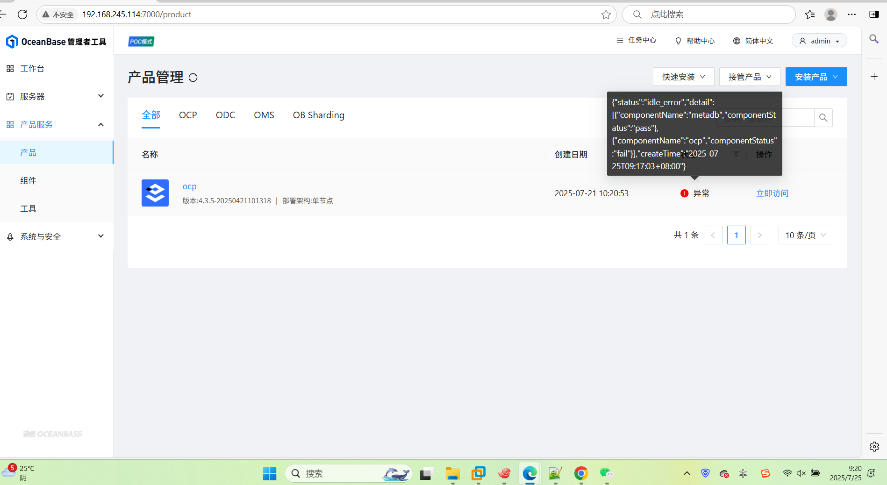This screenshot has height=485, width=887.
Task: Open the taskbar clock and date
Action: (845, 473)
